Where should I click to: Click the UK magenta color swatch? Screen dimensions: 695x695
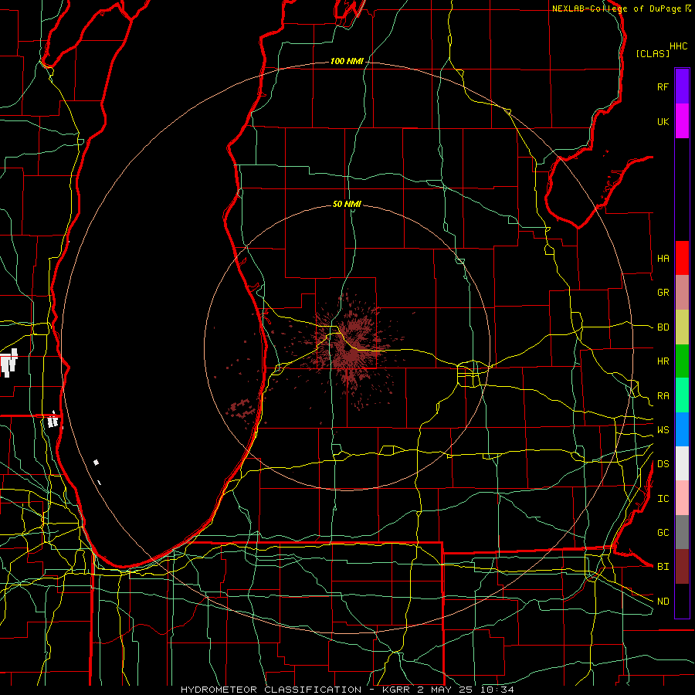click(682, 121)
